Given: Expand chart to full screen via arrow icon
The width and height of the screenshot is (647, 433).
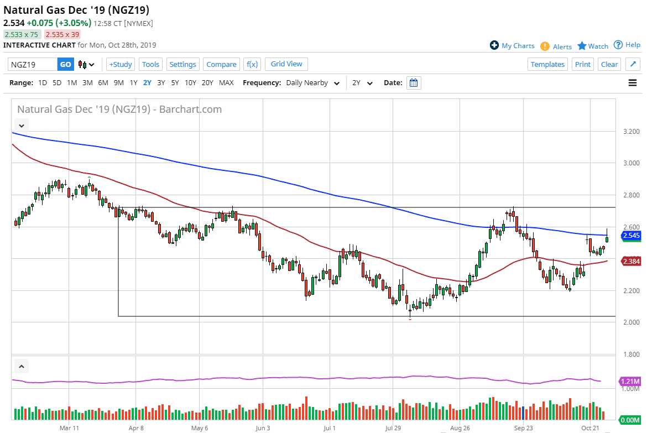Looking at the screenshot, I should pos(633,64).
